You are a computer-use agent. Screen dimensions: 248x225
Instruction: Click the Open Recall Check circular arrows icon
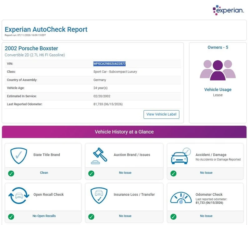tap(19, 196)
